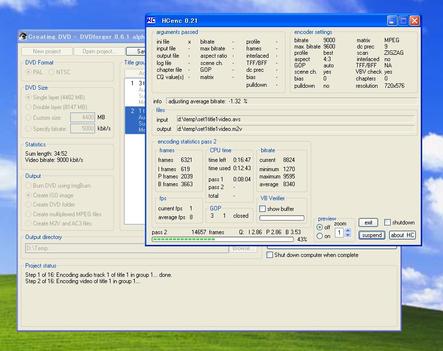Open the about HC dialog
443x351 pixels.
click(x=402, y=235)
